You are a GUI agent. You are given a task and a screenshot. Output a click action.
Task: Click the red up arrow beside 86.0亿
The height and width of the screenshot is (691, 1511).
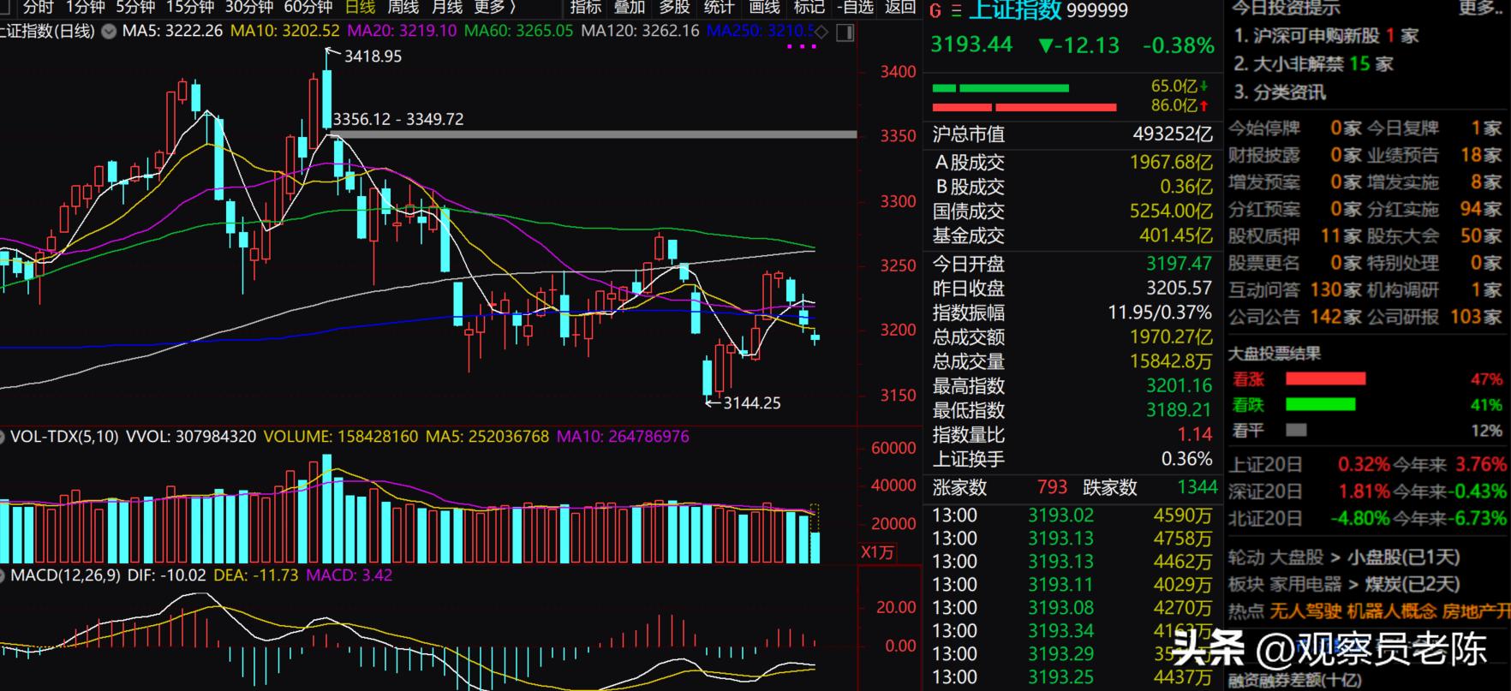pyautogui.click(x=1204, y=106)
